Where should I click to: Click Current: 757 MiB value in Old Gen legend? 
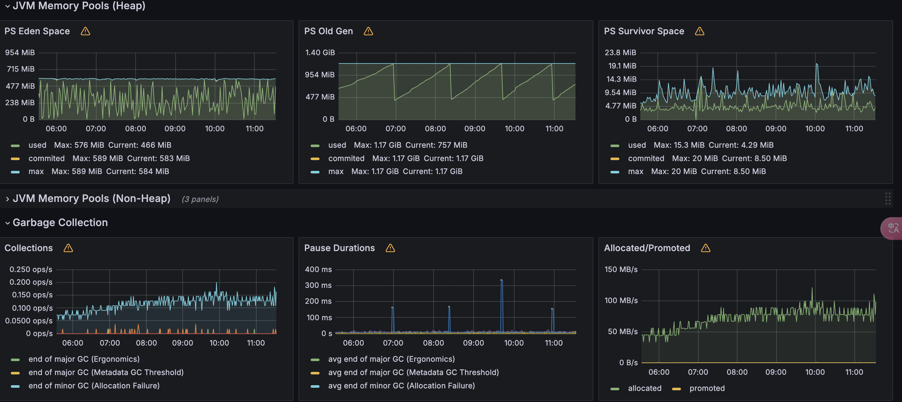point(436,145)
